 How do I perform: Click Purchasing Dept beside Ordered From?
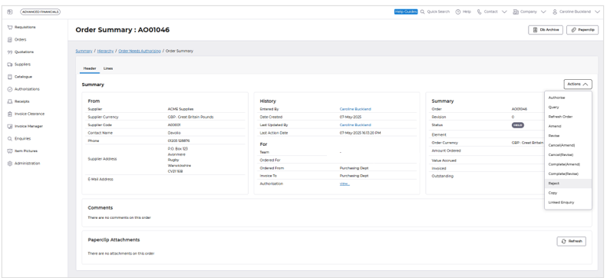354,168
